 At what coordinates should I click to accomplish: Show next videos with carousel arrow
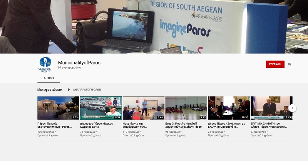click(x=292, y=108)
